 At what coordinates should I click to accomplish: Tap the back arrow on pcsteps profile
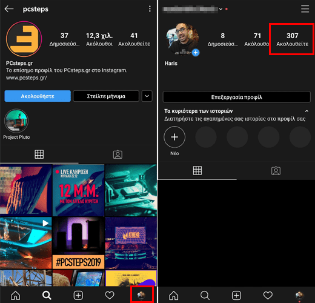[9, 9]
